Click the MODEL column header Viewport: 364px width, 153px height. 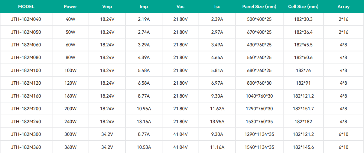coord(26,7)
